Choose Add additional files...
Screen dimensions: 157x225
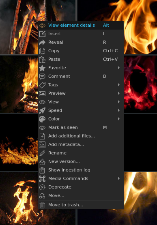click(81, 136)
